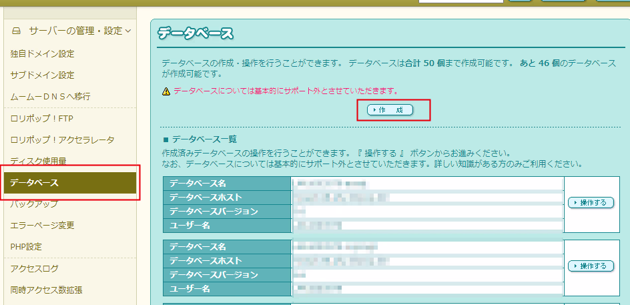Click the first database's データベース名 label cell

(227, 184)
